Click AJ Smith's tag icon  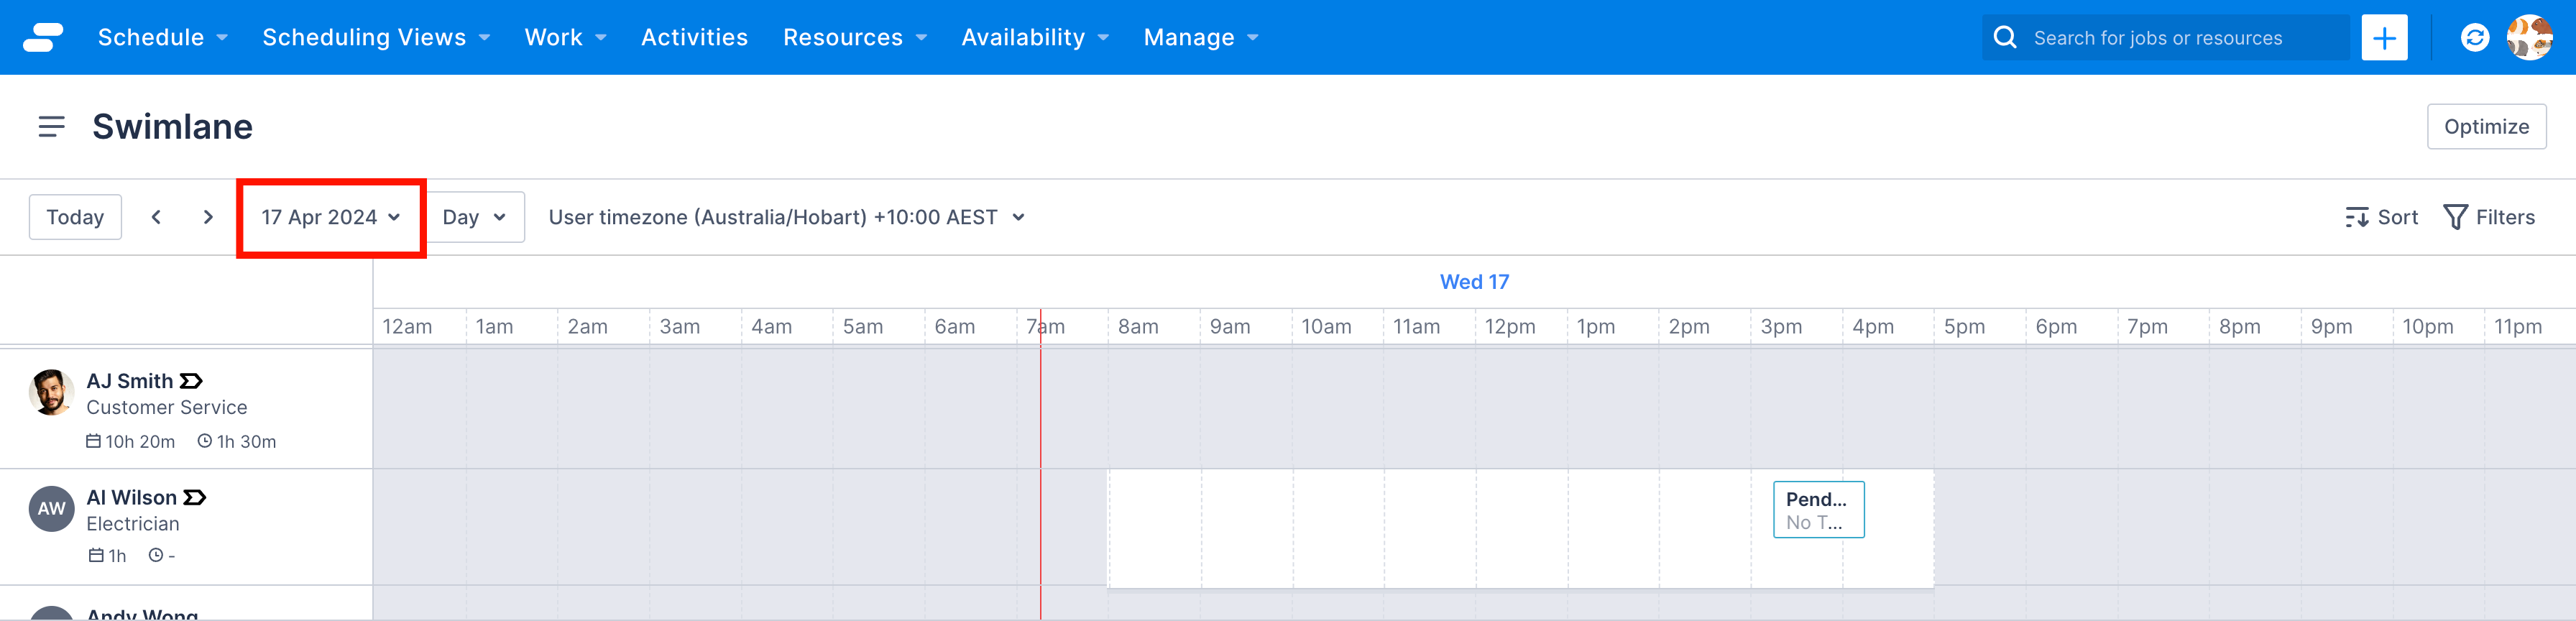pos(191,381)
